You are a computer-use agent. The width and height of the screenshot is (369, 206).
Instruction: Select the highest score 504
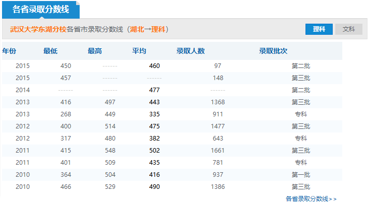[110, 175]
